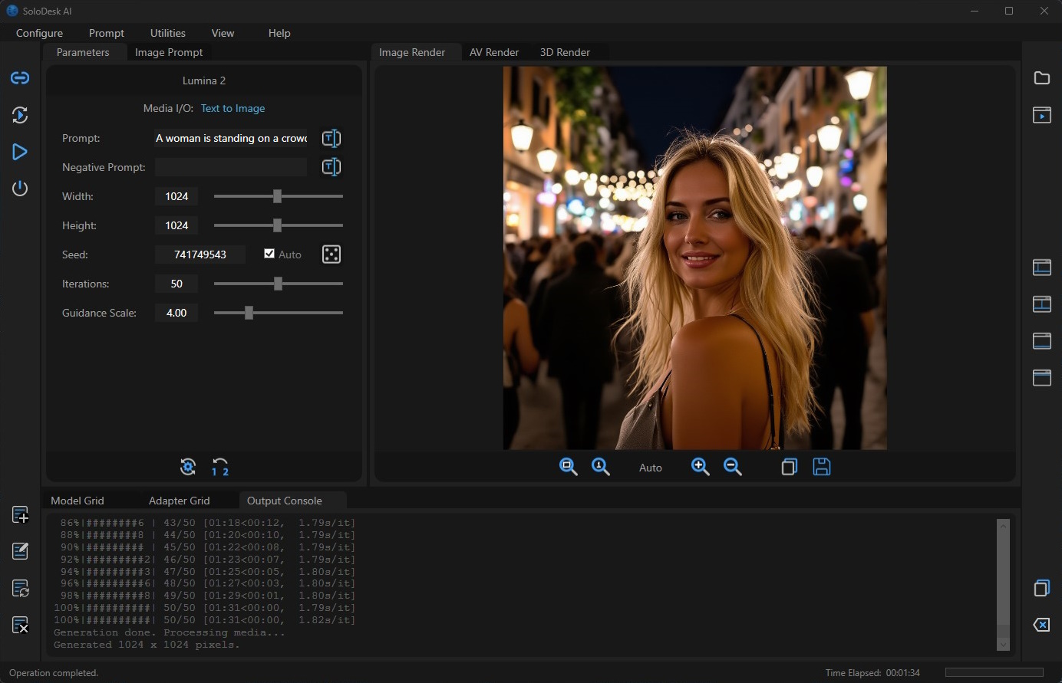Image resolution: width=1062 pixels, height=683 pixels.
Task: Zoom out of the rendered image
Action: (x=733, y=467)
